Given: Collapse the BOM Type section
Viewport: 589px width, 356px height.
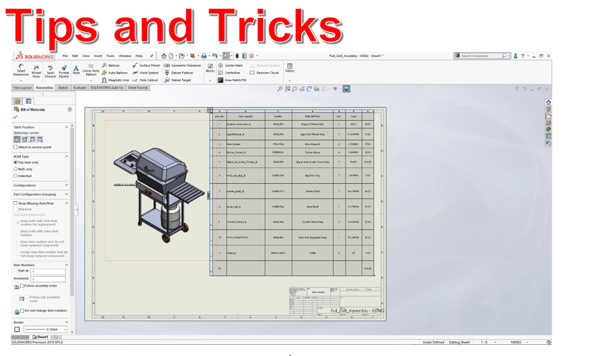Looking at the screenshot, I should 67,156.
